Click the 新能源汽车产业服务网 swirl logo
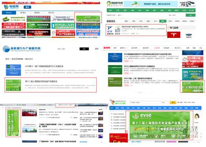This screenshot has width=206, height=147. pos(6,49)
